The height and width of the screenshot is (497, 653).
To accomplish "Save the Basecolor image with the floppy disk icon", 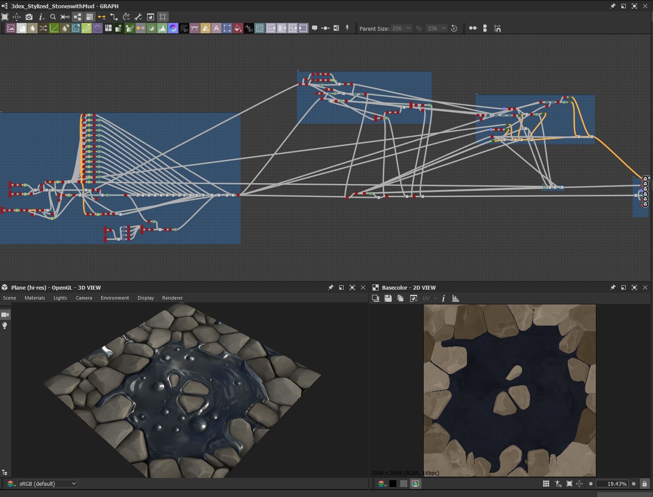I will 388,298.
